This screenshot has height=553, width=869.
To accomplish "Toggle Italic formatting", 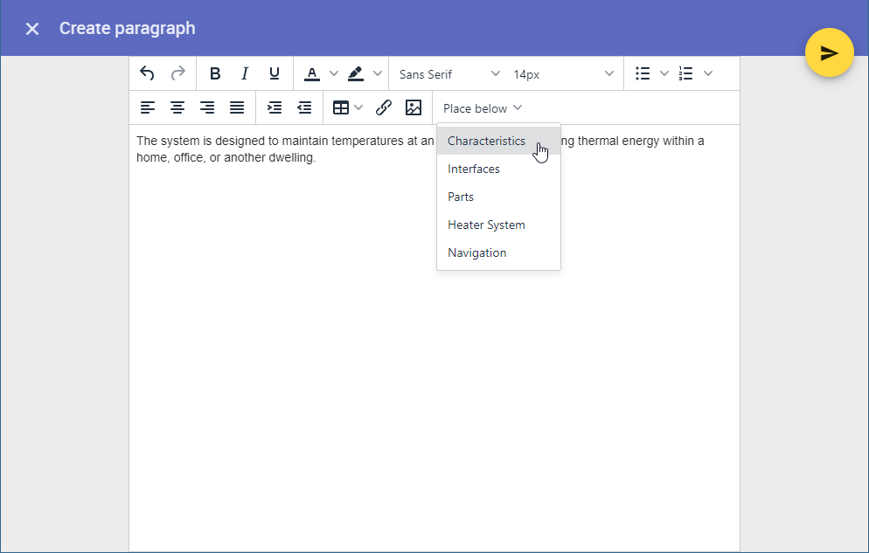I will click(245, 73).
